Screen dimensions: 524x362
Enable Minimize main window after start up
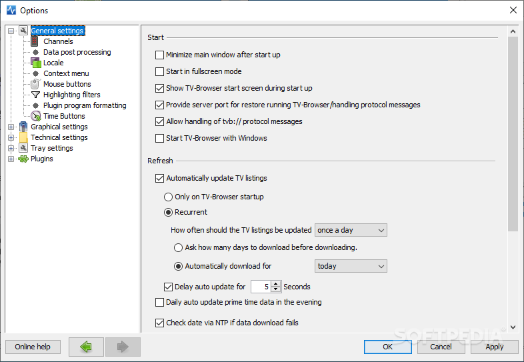159,55
